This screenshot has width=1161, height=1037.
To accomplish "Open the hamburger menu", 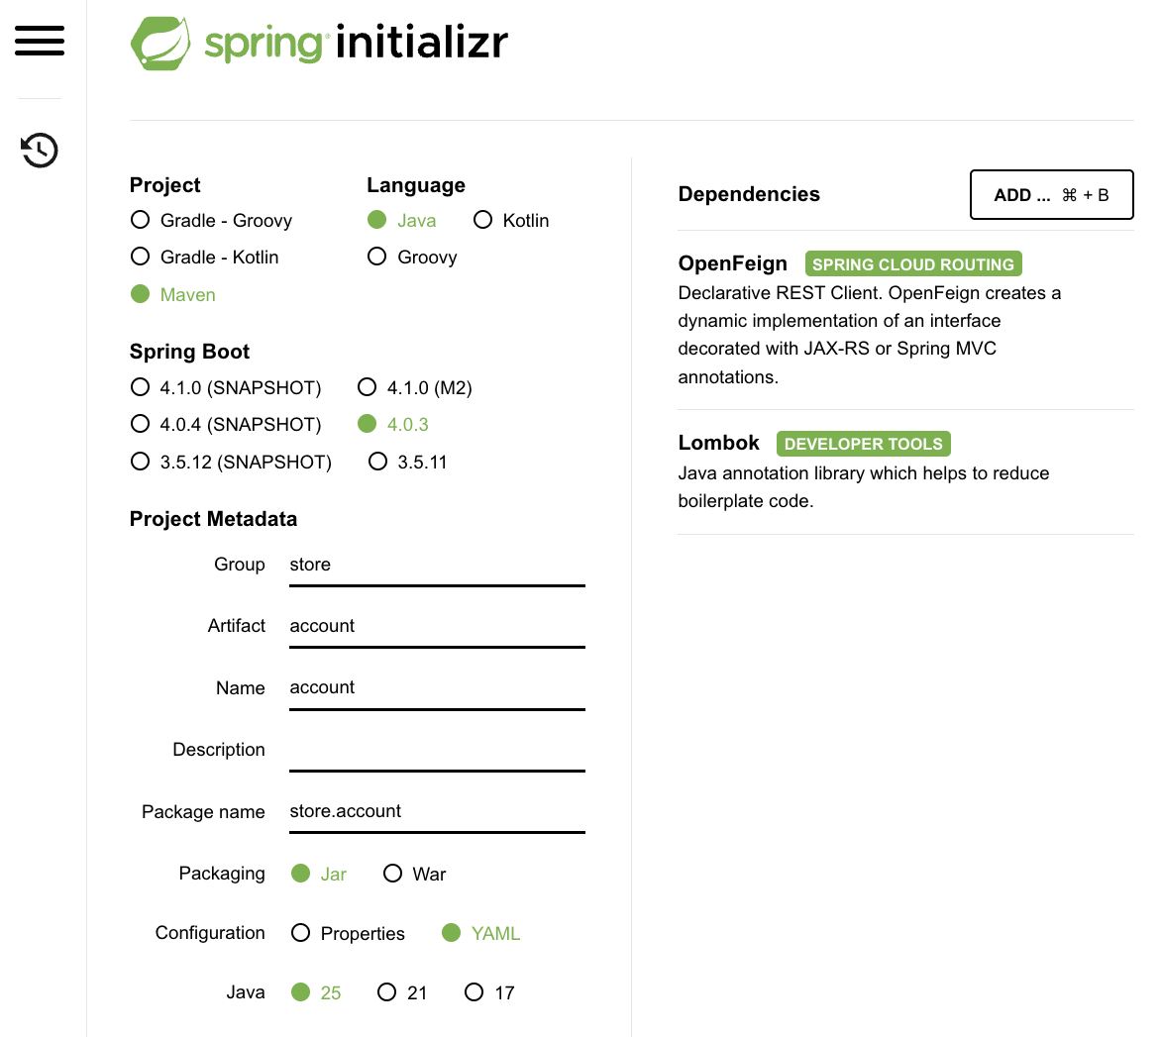I will [40, 41].
